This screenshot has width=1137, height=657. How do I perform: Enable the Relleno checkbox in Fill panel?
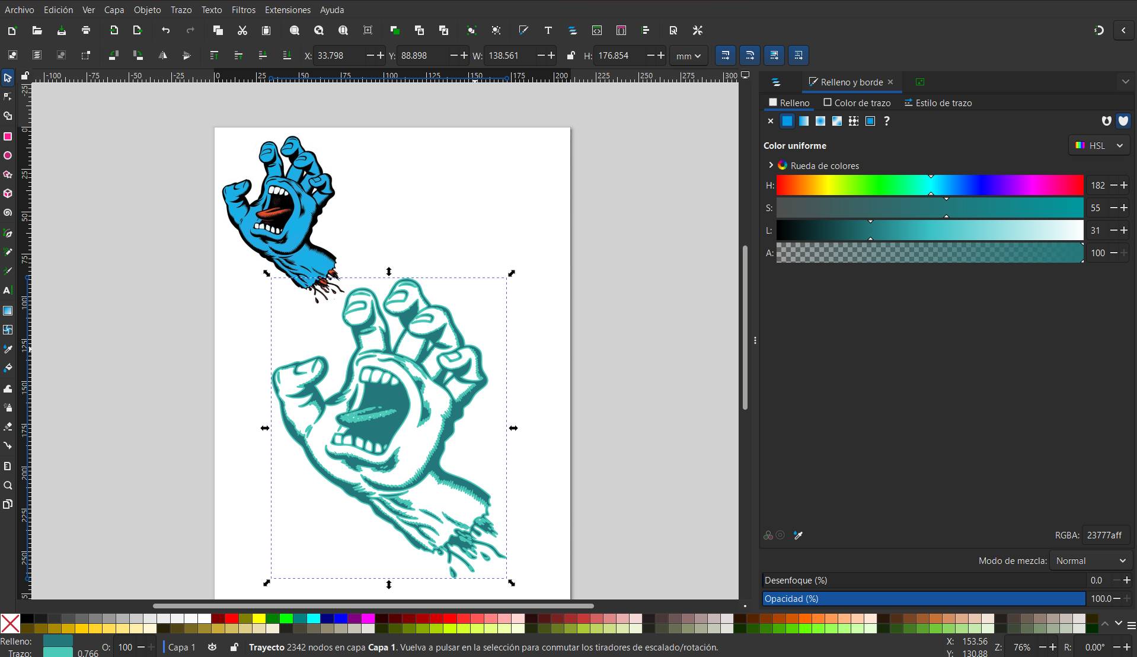point(772,103)
